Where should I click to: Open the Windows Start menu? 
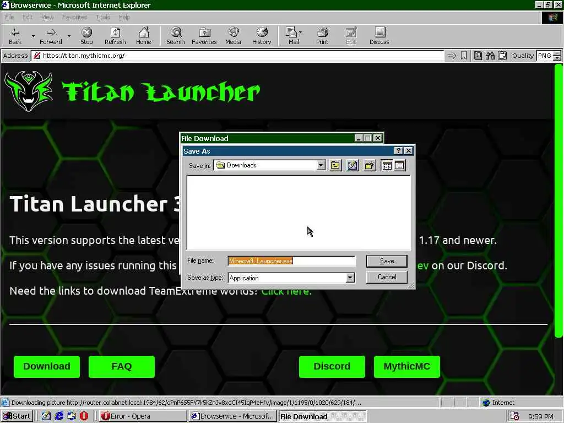point(17,416)
